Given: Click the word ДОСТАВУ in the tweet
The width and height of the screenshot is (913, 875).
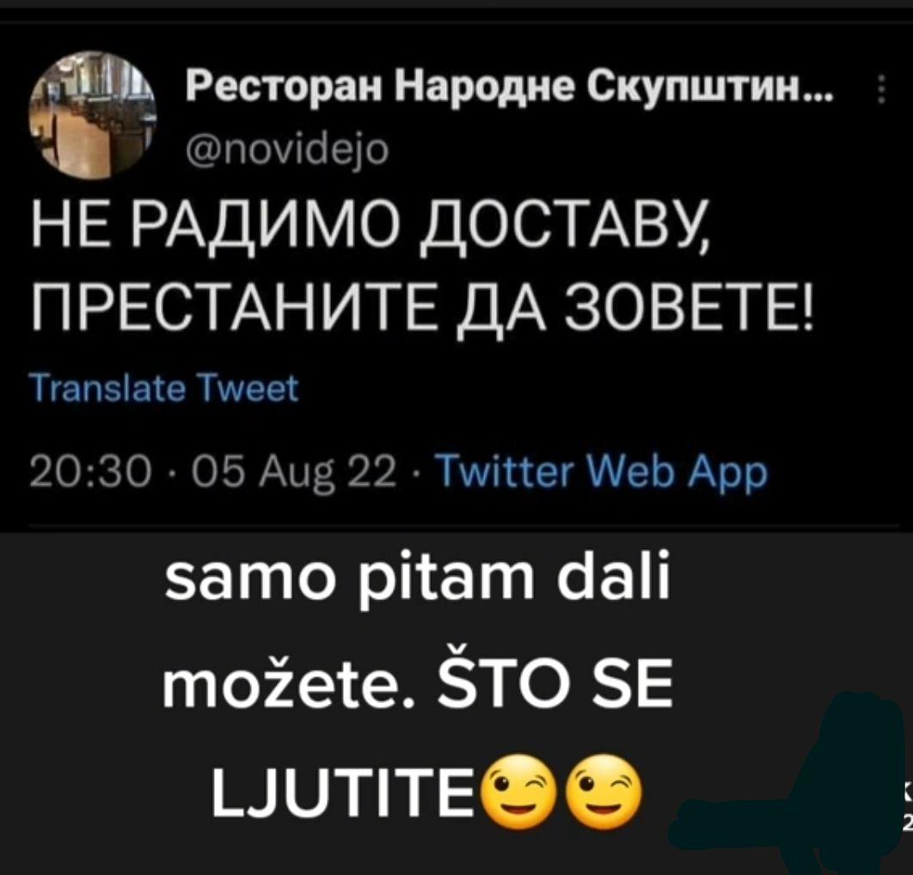Looking at the screenshot, I should pos(564,229).
